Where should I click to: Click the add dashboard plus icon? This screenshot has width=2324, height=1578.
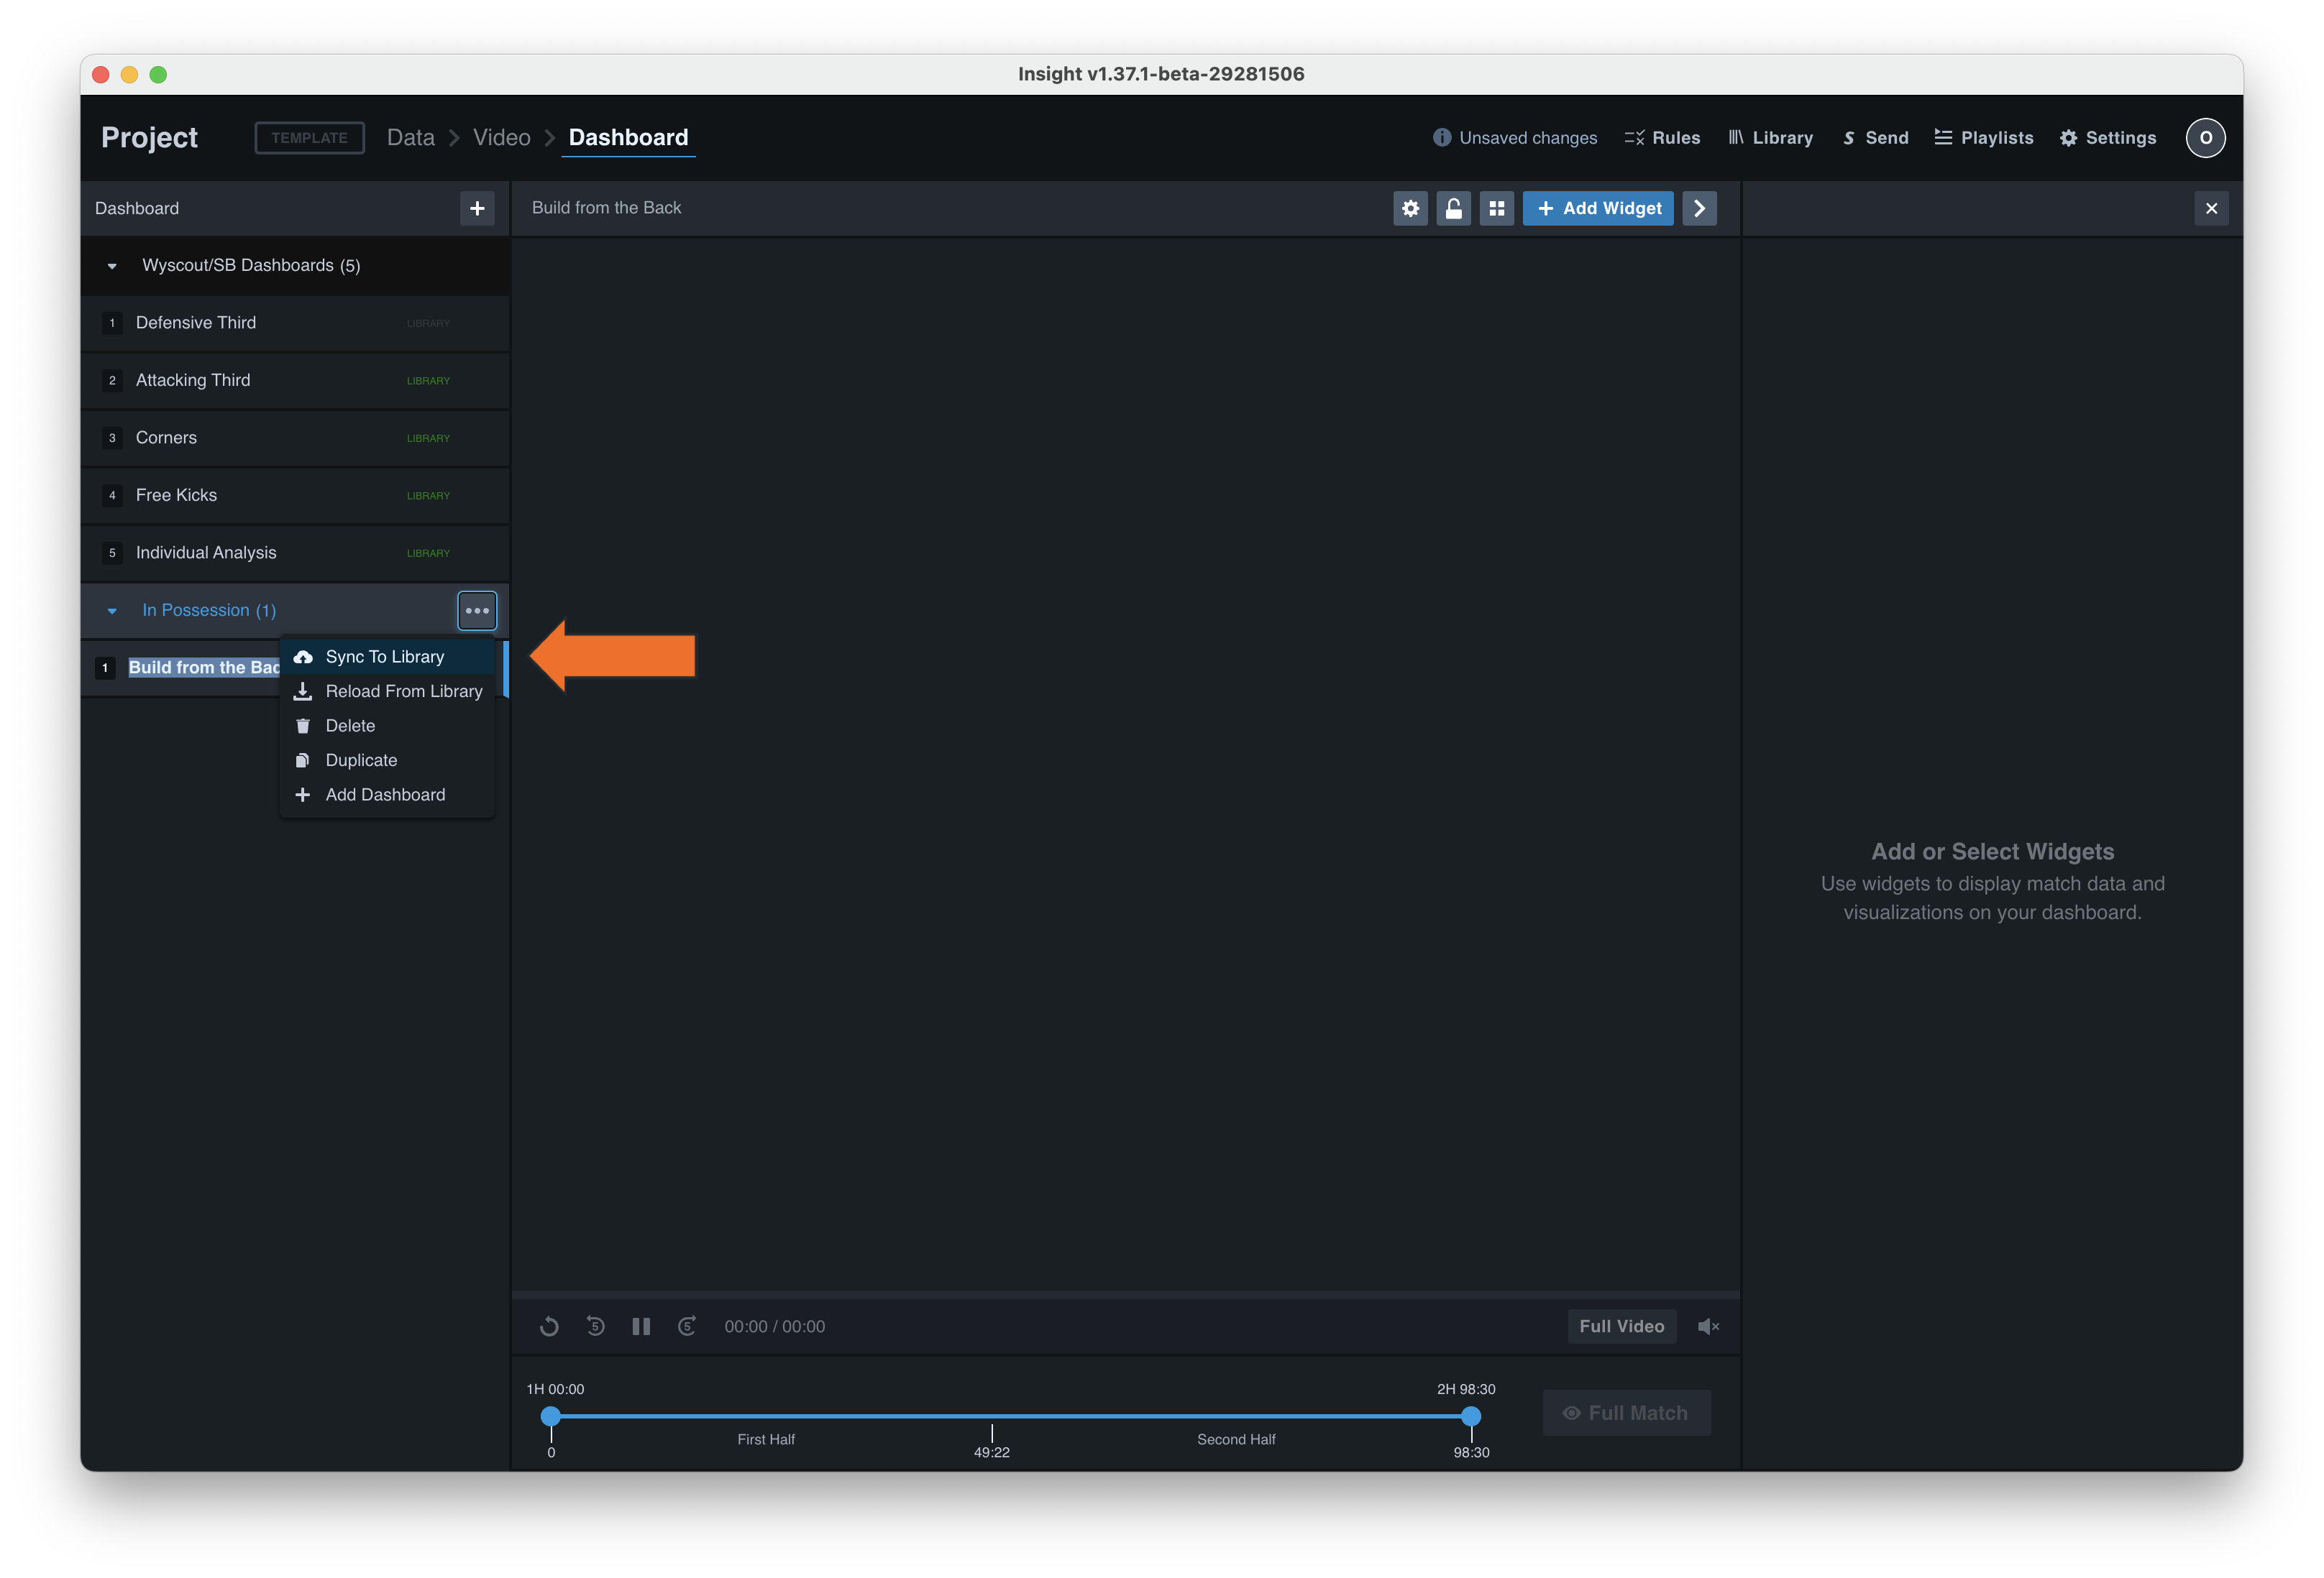477,208
